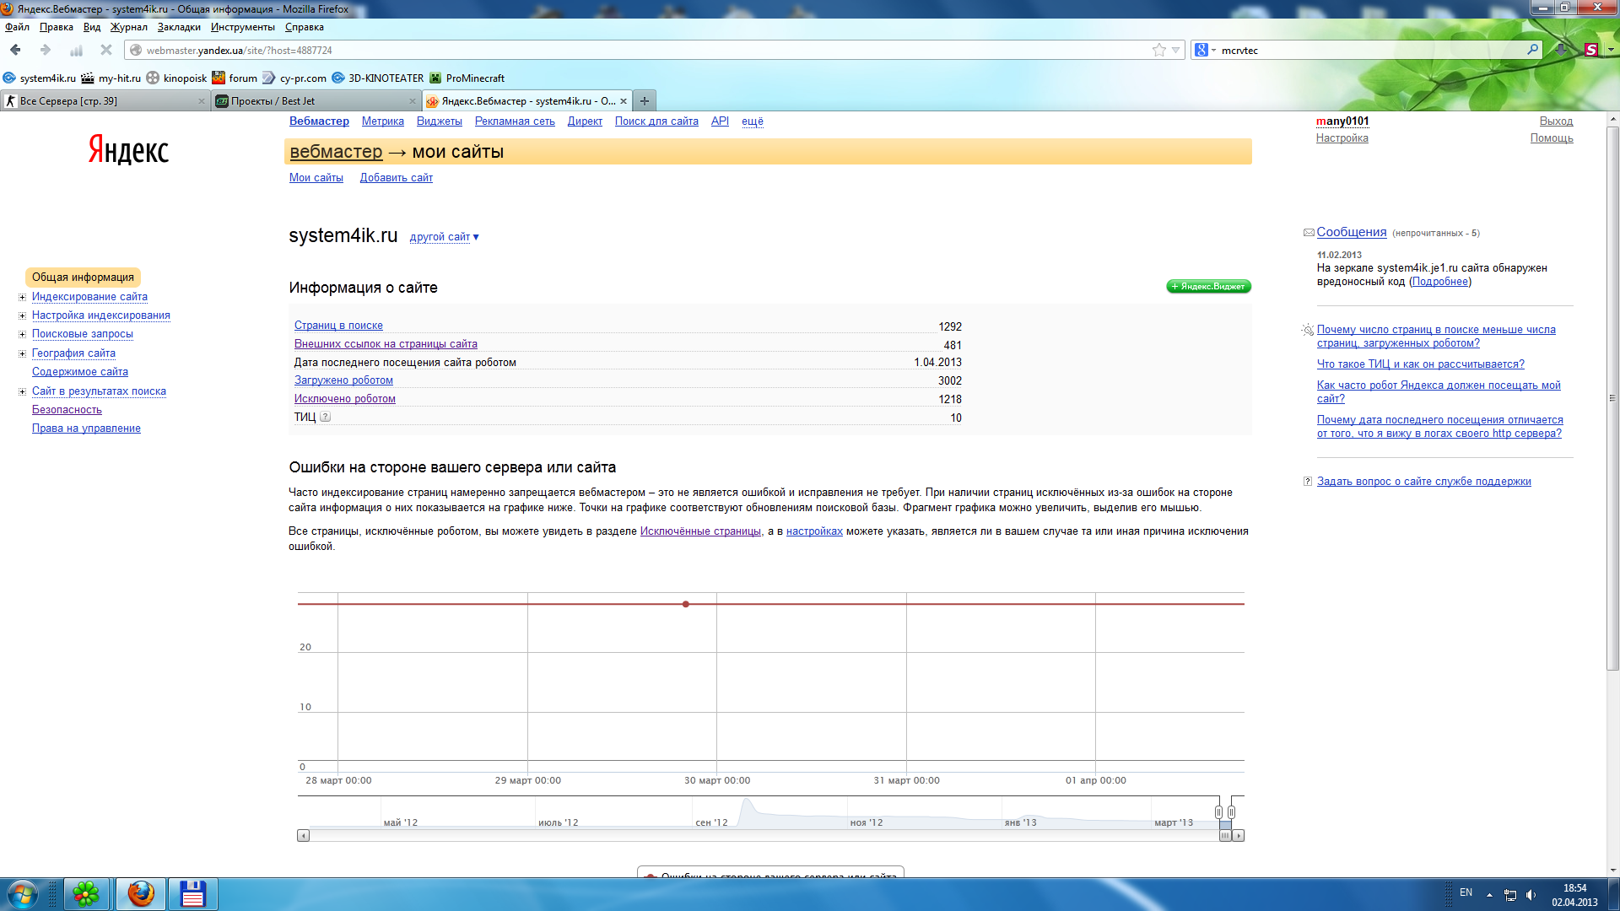The height and width of the screenshot is (911, 1620).
Task: Click the bookmark star in address bar
Action: 1159,50
